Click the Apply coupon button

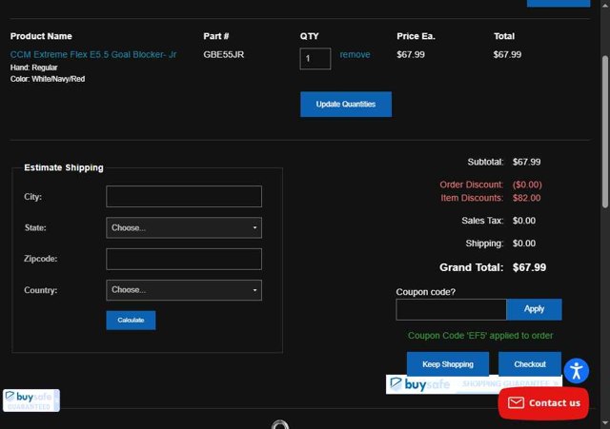click(534, 309)
